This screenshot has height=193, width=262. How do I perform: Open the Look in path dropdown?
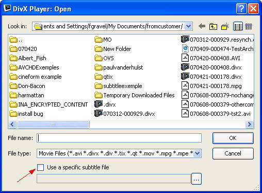188,26
